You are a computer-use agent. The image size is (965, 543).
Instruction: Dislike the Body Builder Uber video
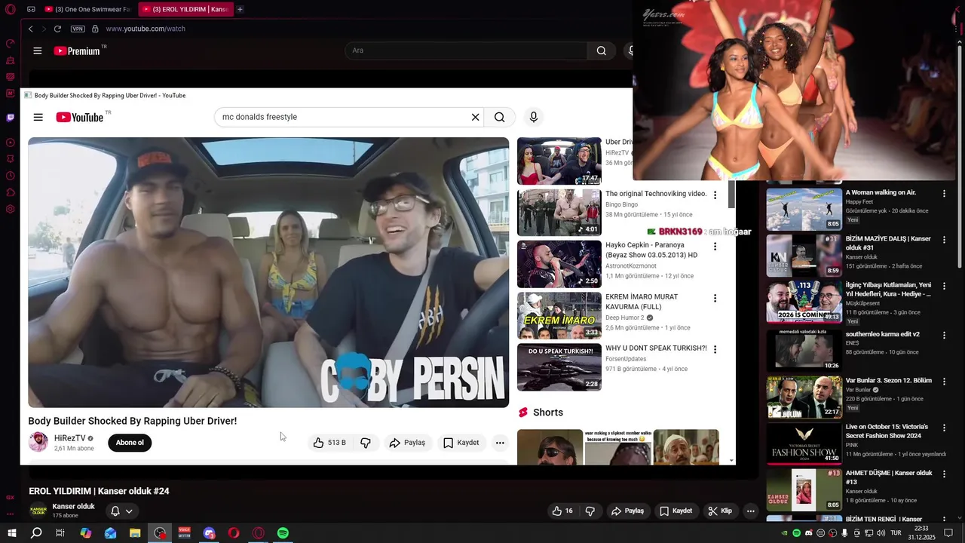coord(366,443)
